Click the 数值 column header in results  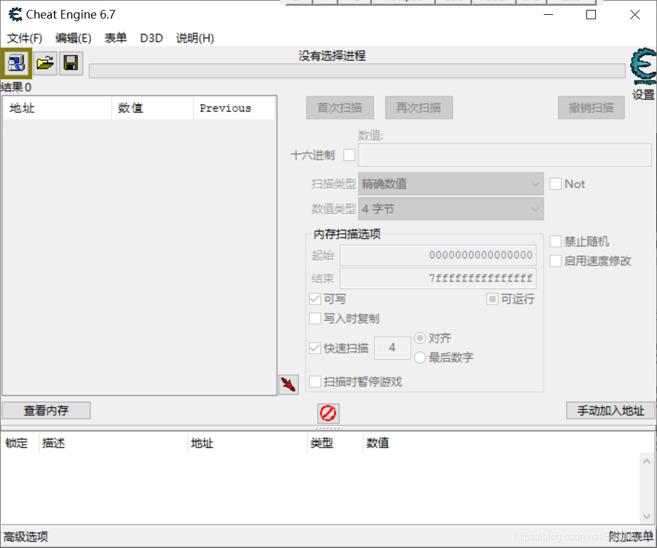click(152, 108)
